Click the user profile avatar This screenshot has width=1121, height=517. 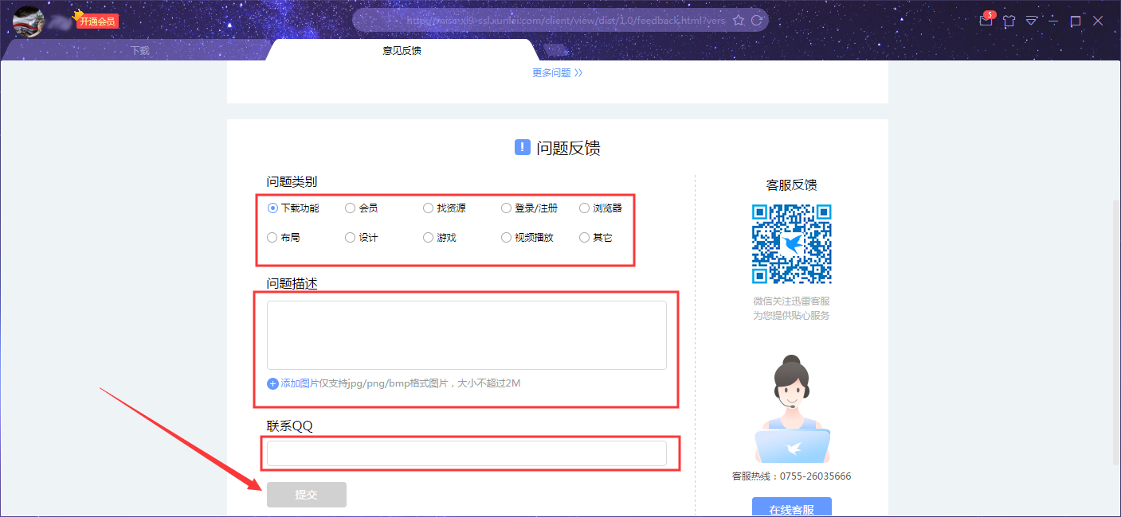coord(28,21)
